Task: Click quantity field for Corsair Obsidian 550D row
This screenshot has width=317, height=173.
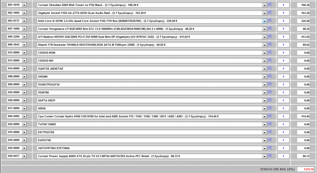Action: point(283,5)
